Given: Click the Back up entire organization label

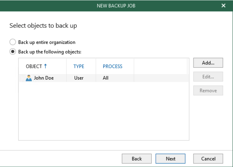Looking at the screenshot, I should point(47,42).
